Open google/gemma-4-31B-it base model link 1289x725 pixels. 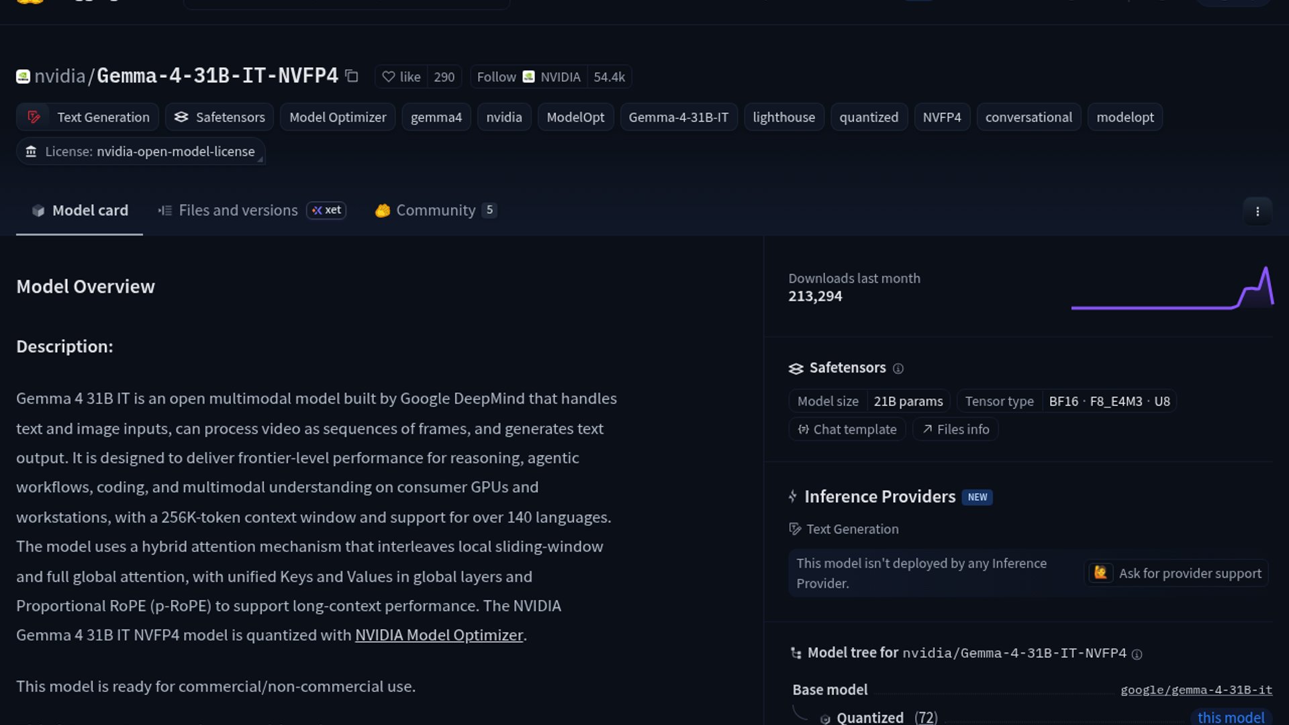pyautogui.click(x=1196, y=690)
